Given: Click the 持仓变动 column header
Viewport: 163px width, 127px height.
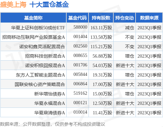Looking at the screenshot, I should pyautogui.click(x=124, y=18).
